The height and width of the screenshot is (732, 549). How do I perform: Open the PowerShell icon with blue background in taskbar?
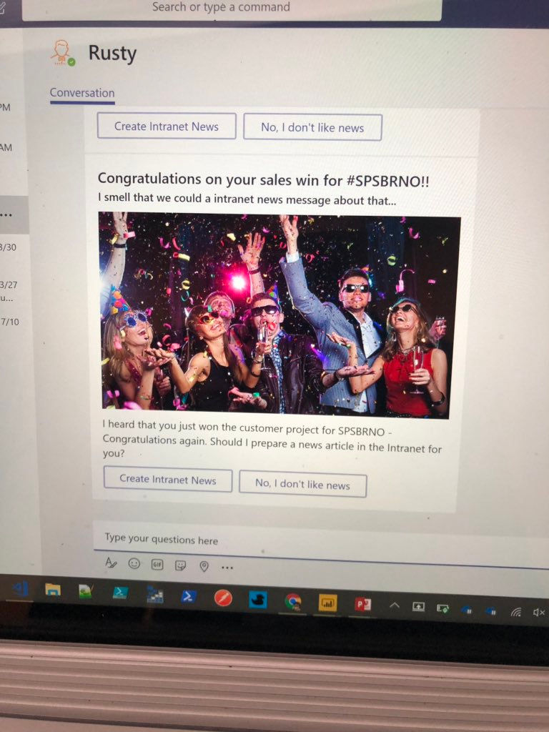[188, 596]
